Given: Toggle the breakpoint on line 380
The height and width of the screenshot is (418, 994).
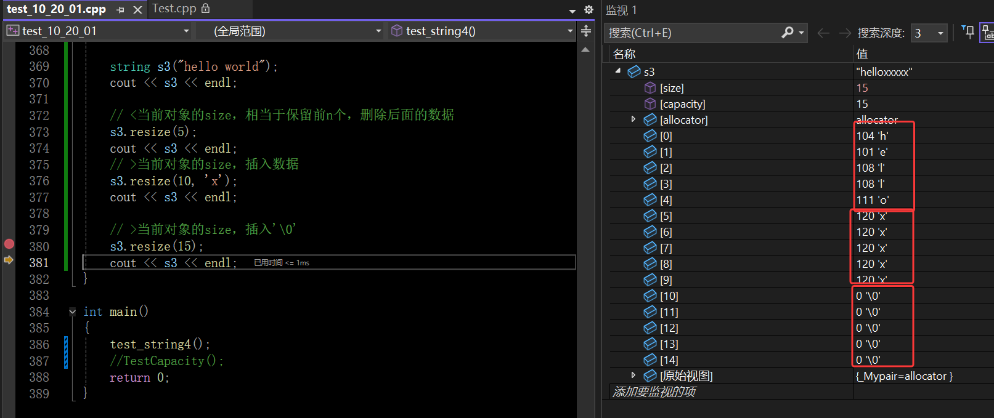Looking at the screenshot, I should click(9, 244).
